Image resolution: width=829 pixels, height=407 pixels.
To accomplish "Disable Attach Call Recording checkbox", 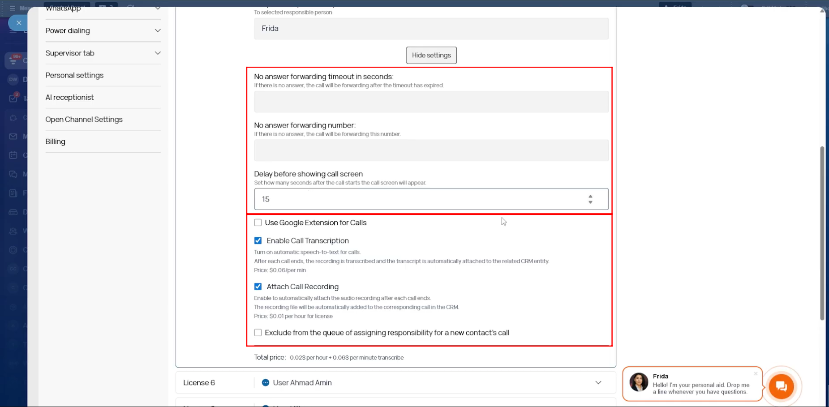I will click(258, 287).
